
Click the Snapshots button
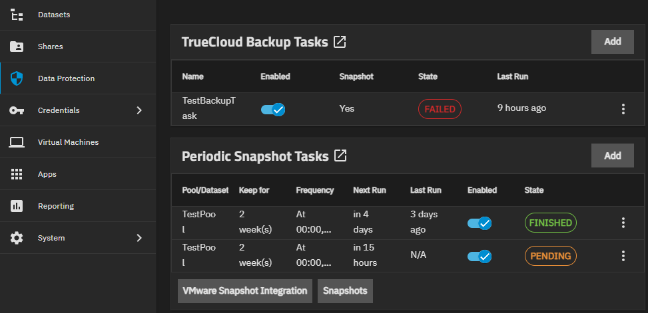pos(345,291)
